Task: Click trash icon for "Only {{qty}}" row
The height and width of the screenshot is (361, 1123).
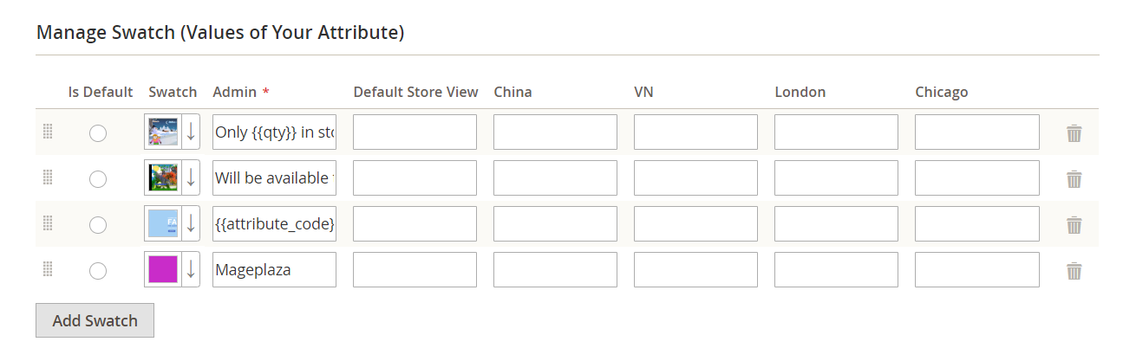Action: click(1074, 133)
